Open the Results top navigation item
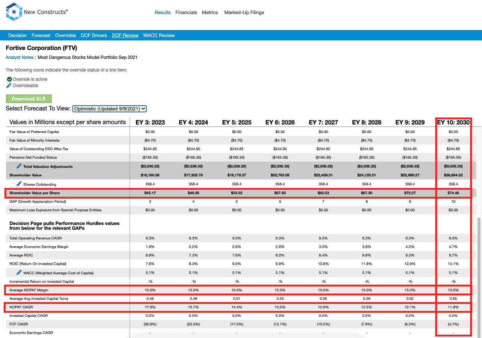The image size is (482, 338). 163,12
